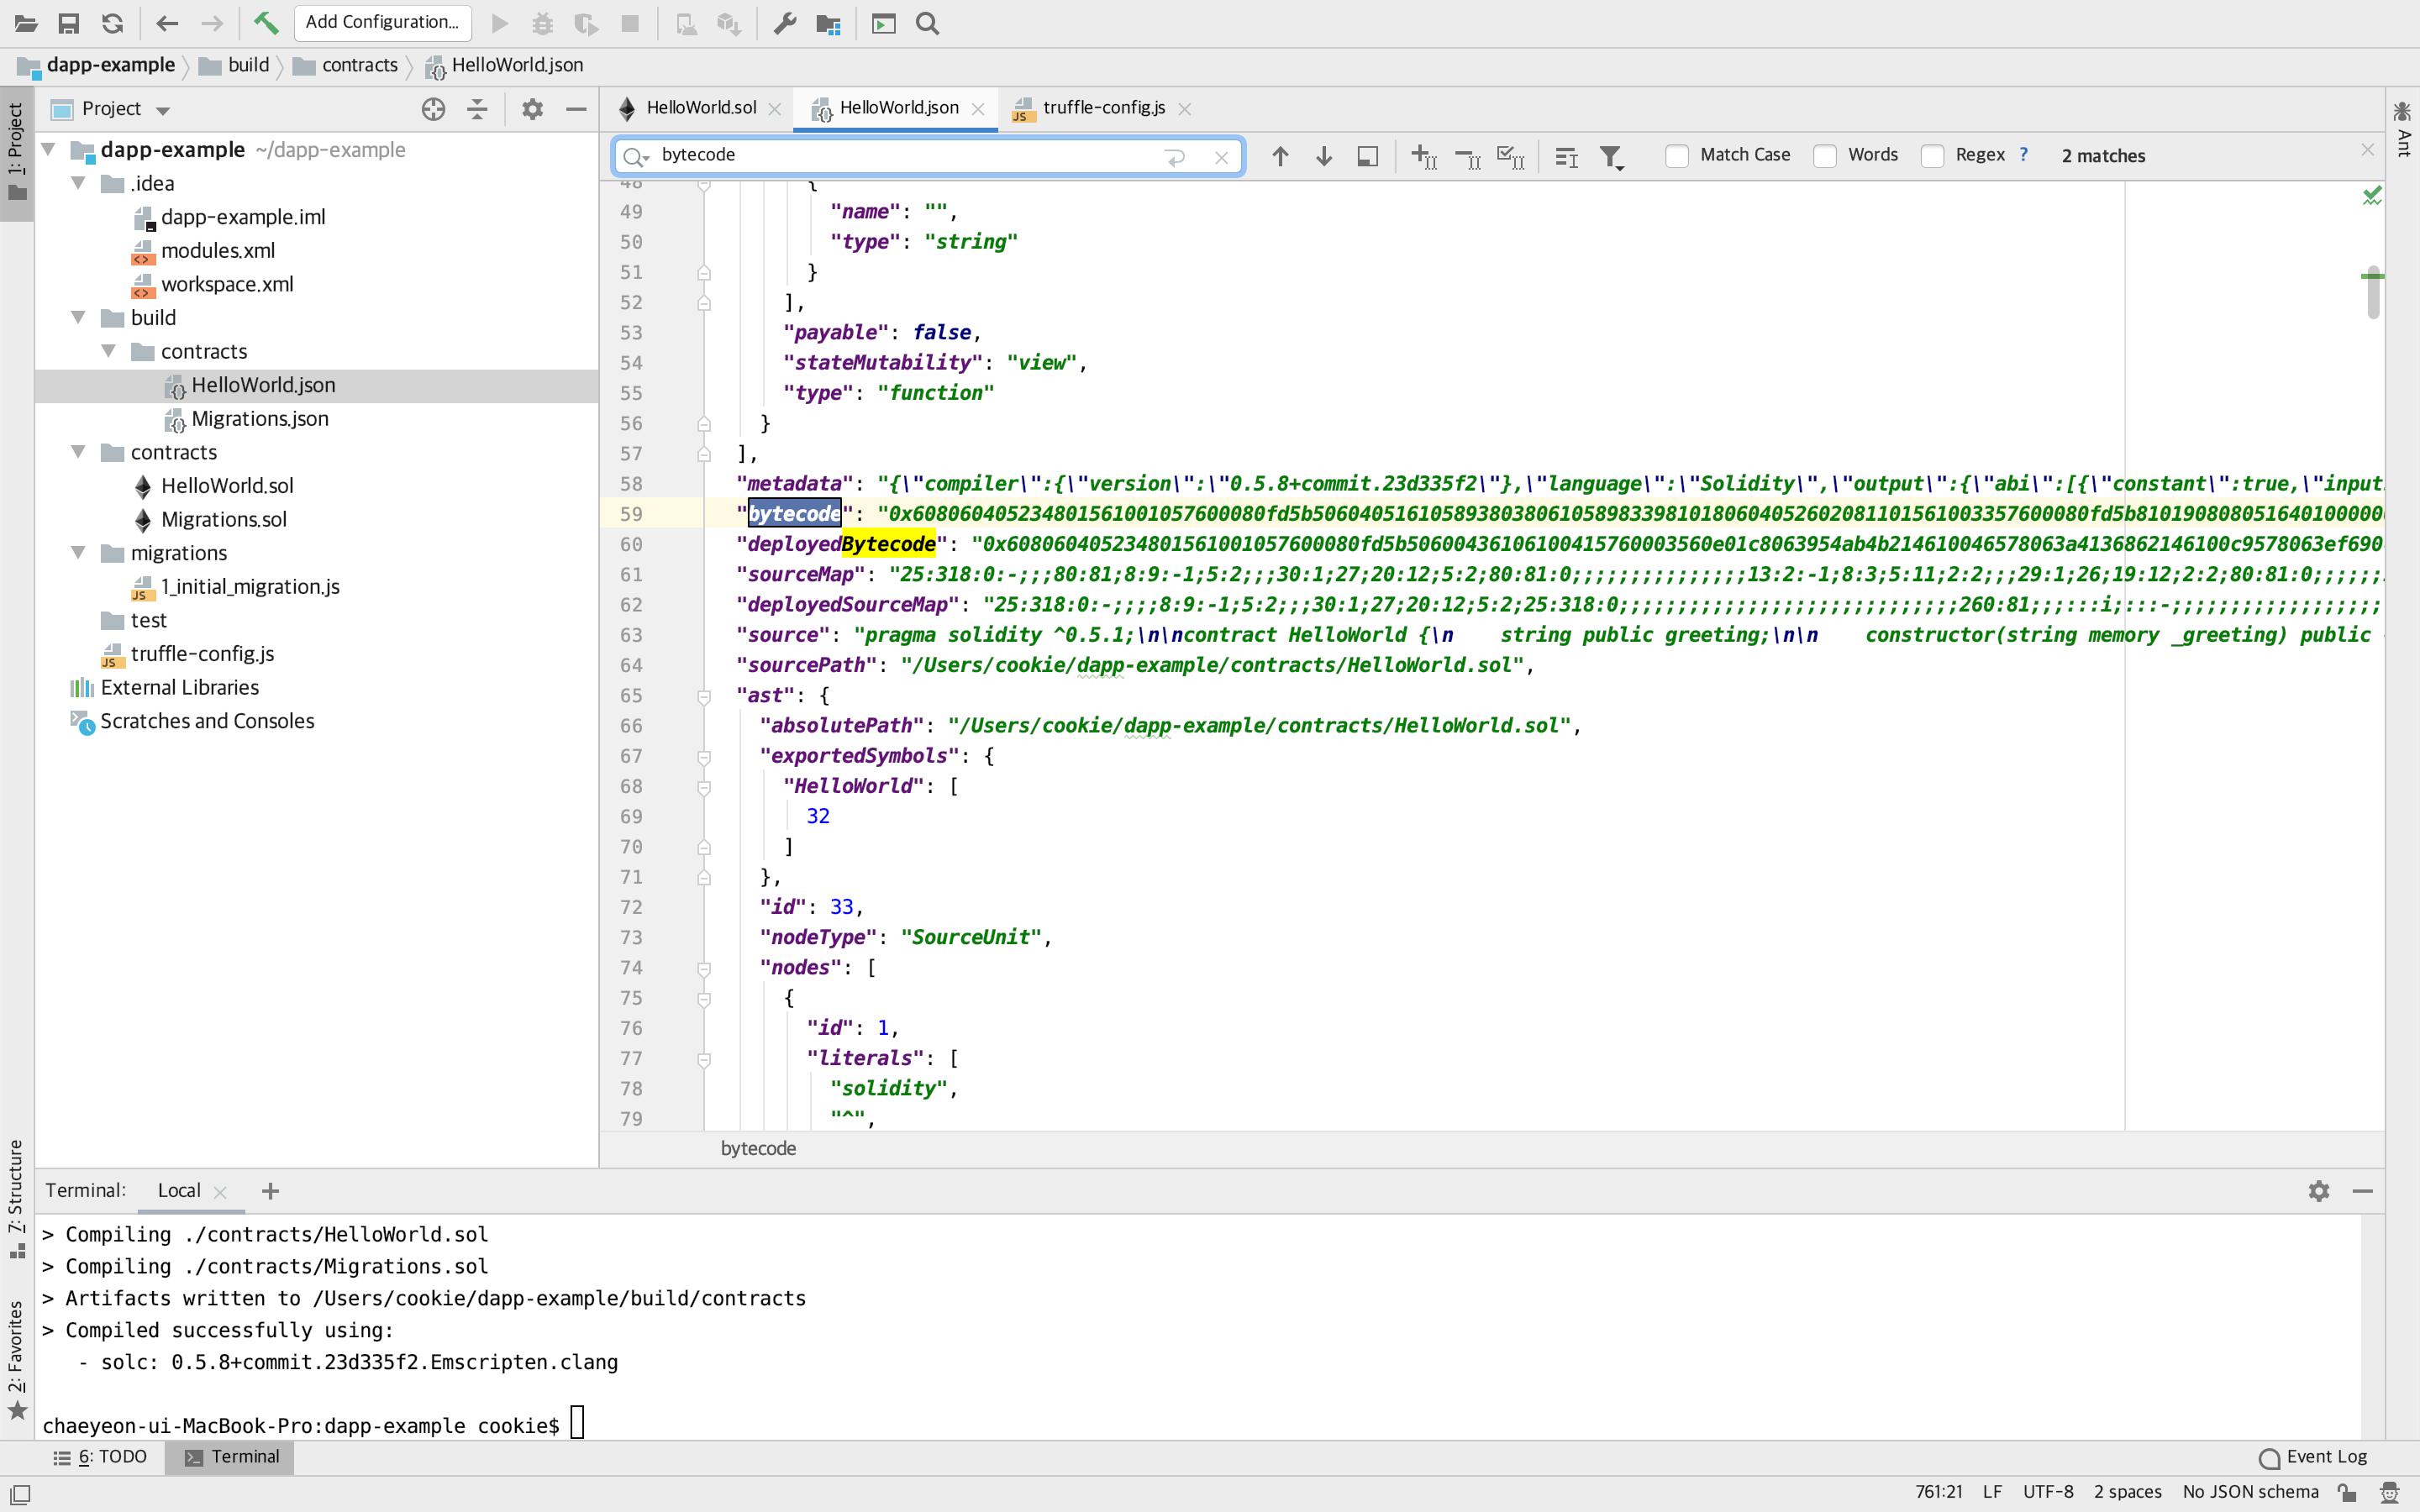
Task: Go to previous search occurrence
Action: (x=1280, y=156)
